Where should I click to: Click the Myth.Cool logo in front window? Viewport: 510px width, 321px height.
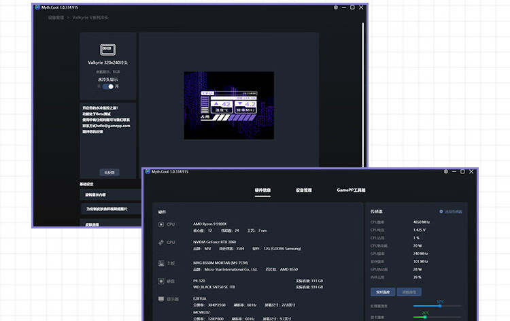click(148, 171)
